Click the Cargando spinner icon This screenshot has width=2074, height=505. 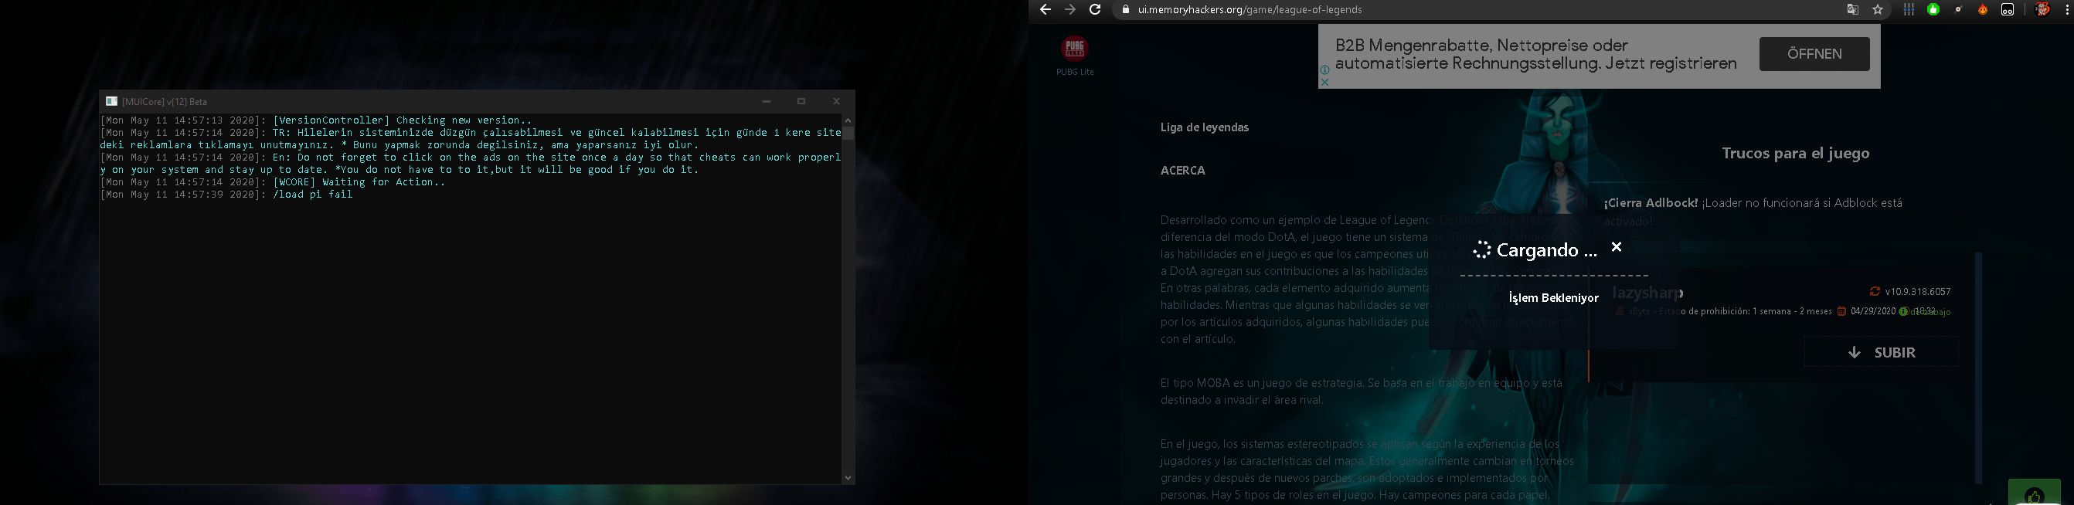coord(1482,250)
